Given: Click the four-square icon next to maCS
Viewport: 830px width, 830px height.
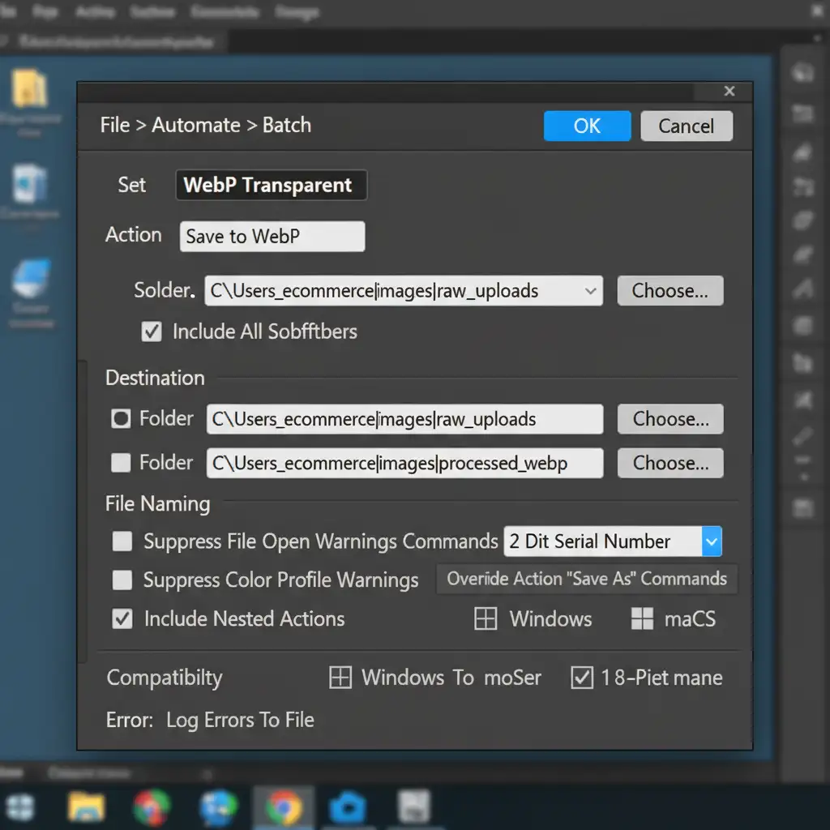Looking at the screenshot, I should point(642,619).
